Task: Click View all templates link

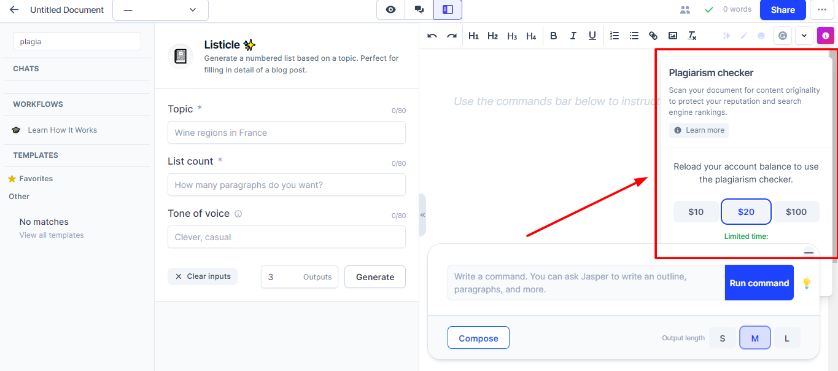Action: 52,235
